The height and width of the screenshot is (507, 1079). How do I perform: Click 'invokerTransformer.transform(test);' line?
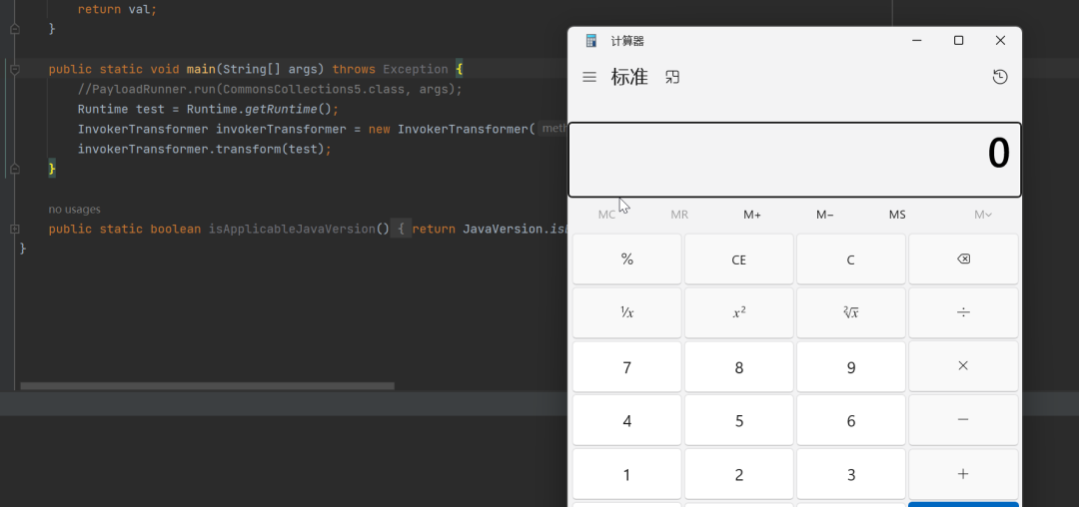pos(205,149)
